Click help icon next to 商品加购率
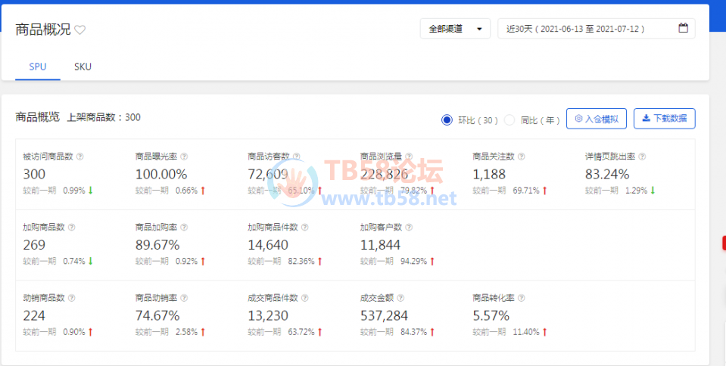The height and width of the screenshot is (366, 726). [184, 227]
